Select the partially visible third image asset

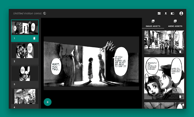(164, 106)
